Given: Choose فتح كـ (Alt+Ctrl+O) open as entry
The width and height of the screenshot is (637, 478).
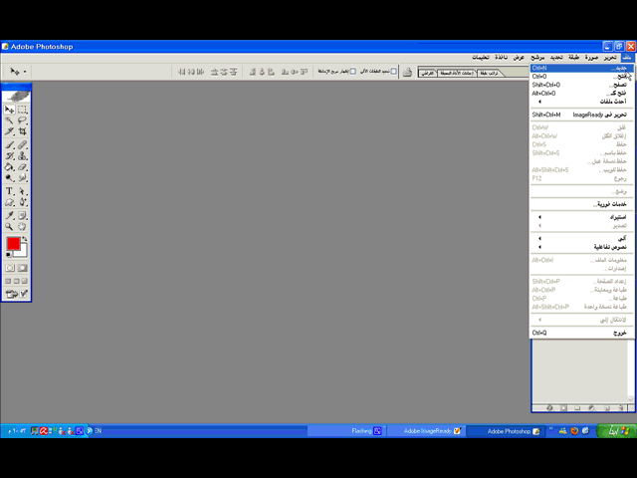Looking at the screenshot, I should (581, 93).
